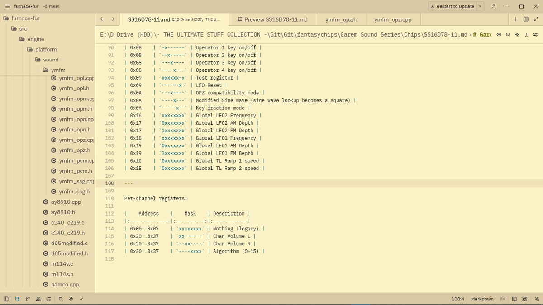Open project search from status bar magnifier
Screen dimensions: 543x305
click(x=61, y=299)
